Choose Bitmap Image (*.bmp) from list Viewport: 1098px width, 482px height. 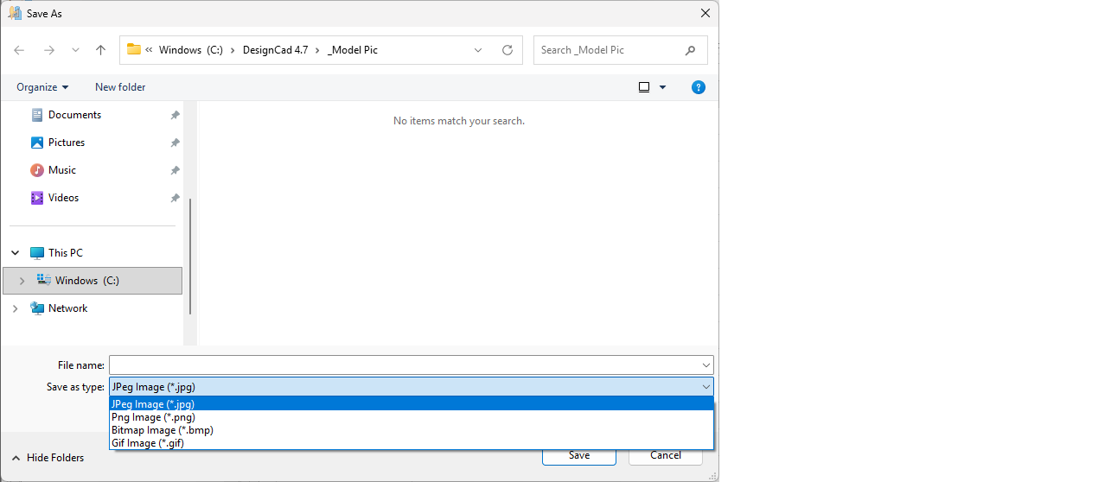[162, 430]
